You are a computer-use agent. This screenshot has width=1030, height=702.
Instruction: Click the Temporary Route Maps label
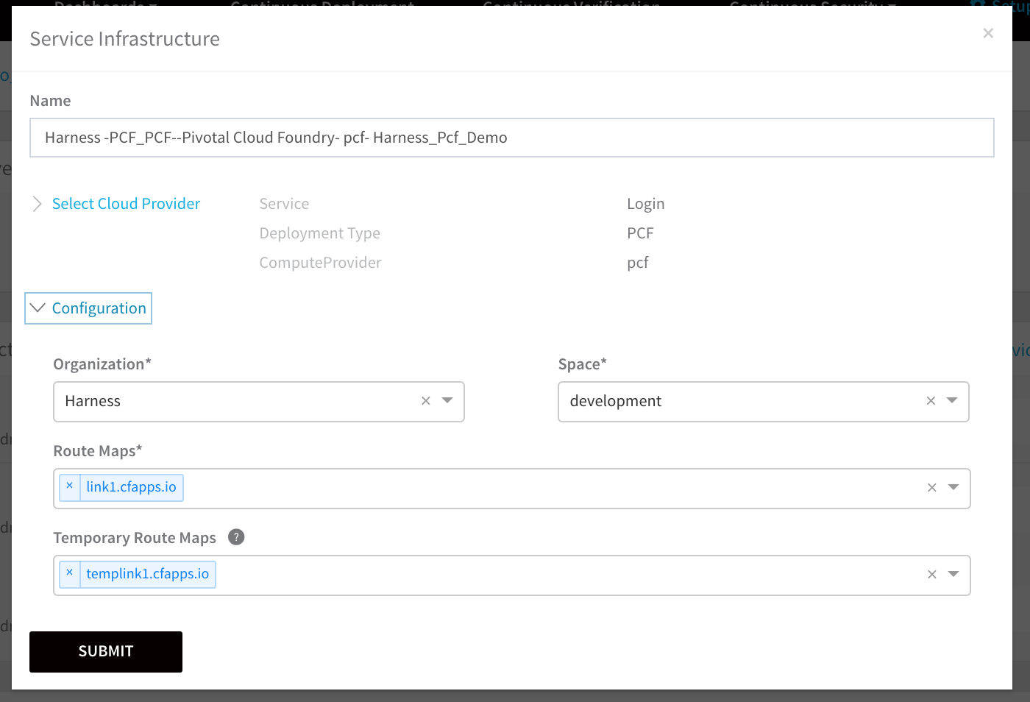135,538
